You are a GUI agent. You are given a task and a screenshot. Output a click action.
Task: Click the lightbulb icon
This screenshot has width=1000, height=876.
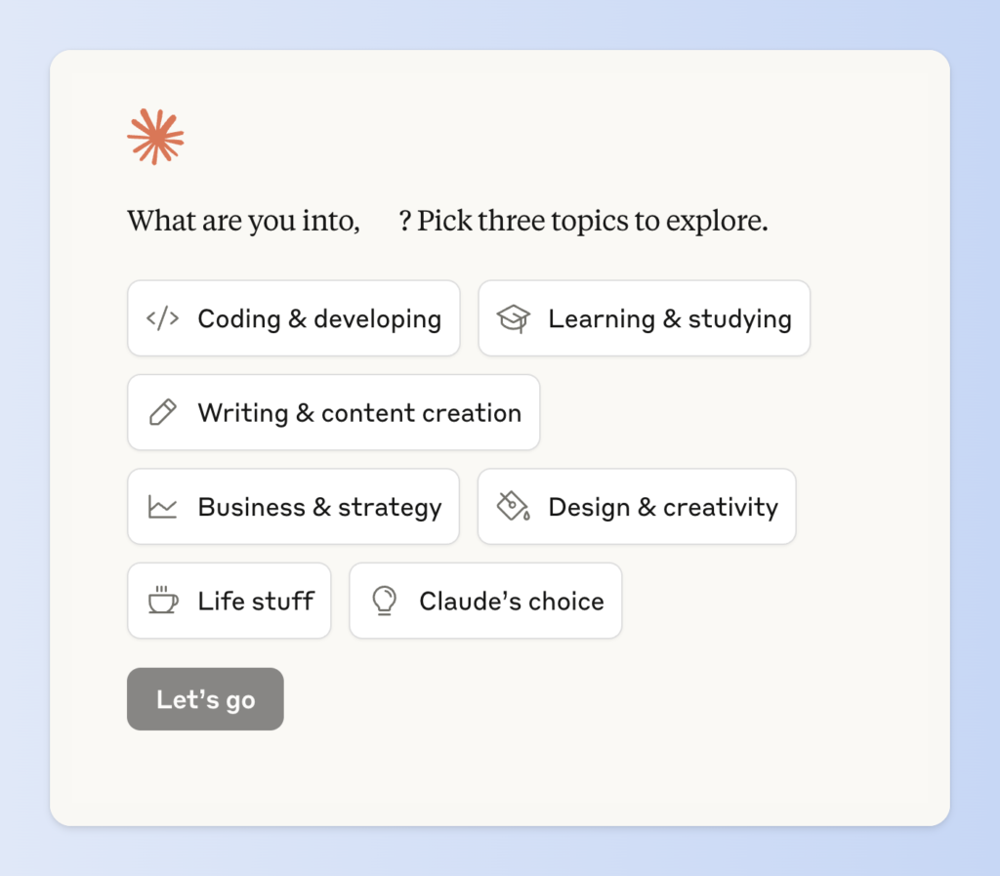click(x=385, y=601)
